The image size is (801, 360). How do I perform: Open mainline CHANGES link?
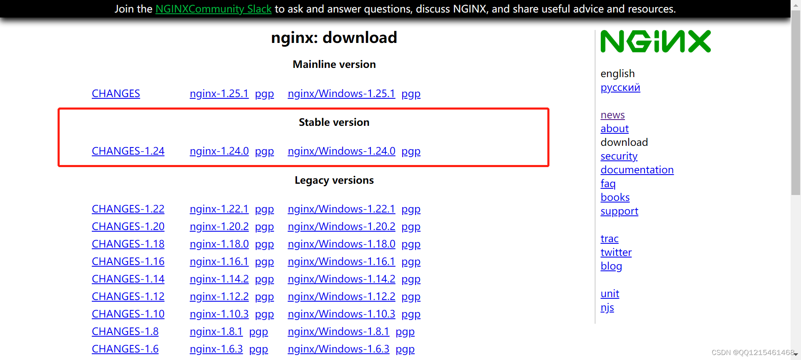(116, 93)
